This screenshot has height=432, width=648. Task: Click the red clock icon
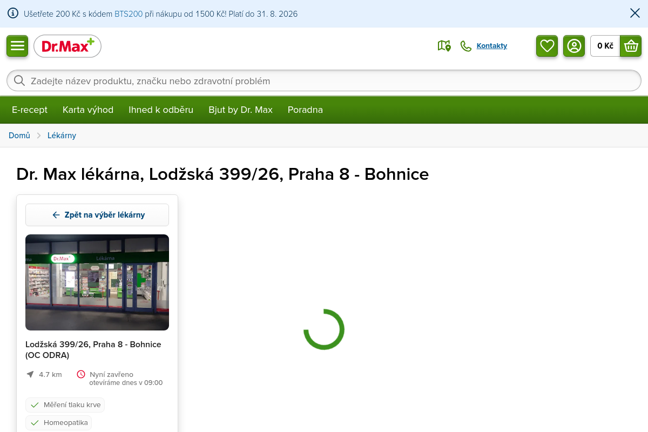(81, 374)
